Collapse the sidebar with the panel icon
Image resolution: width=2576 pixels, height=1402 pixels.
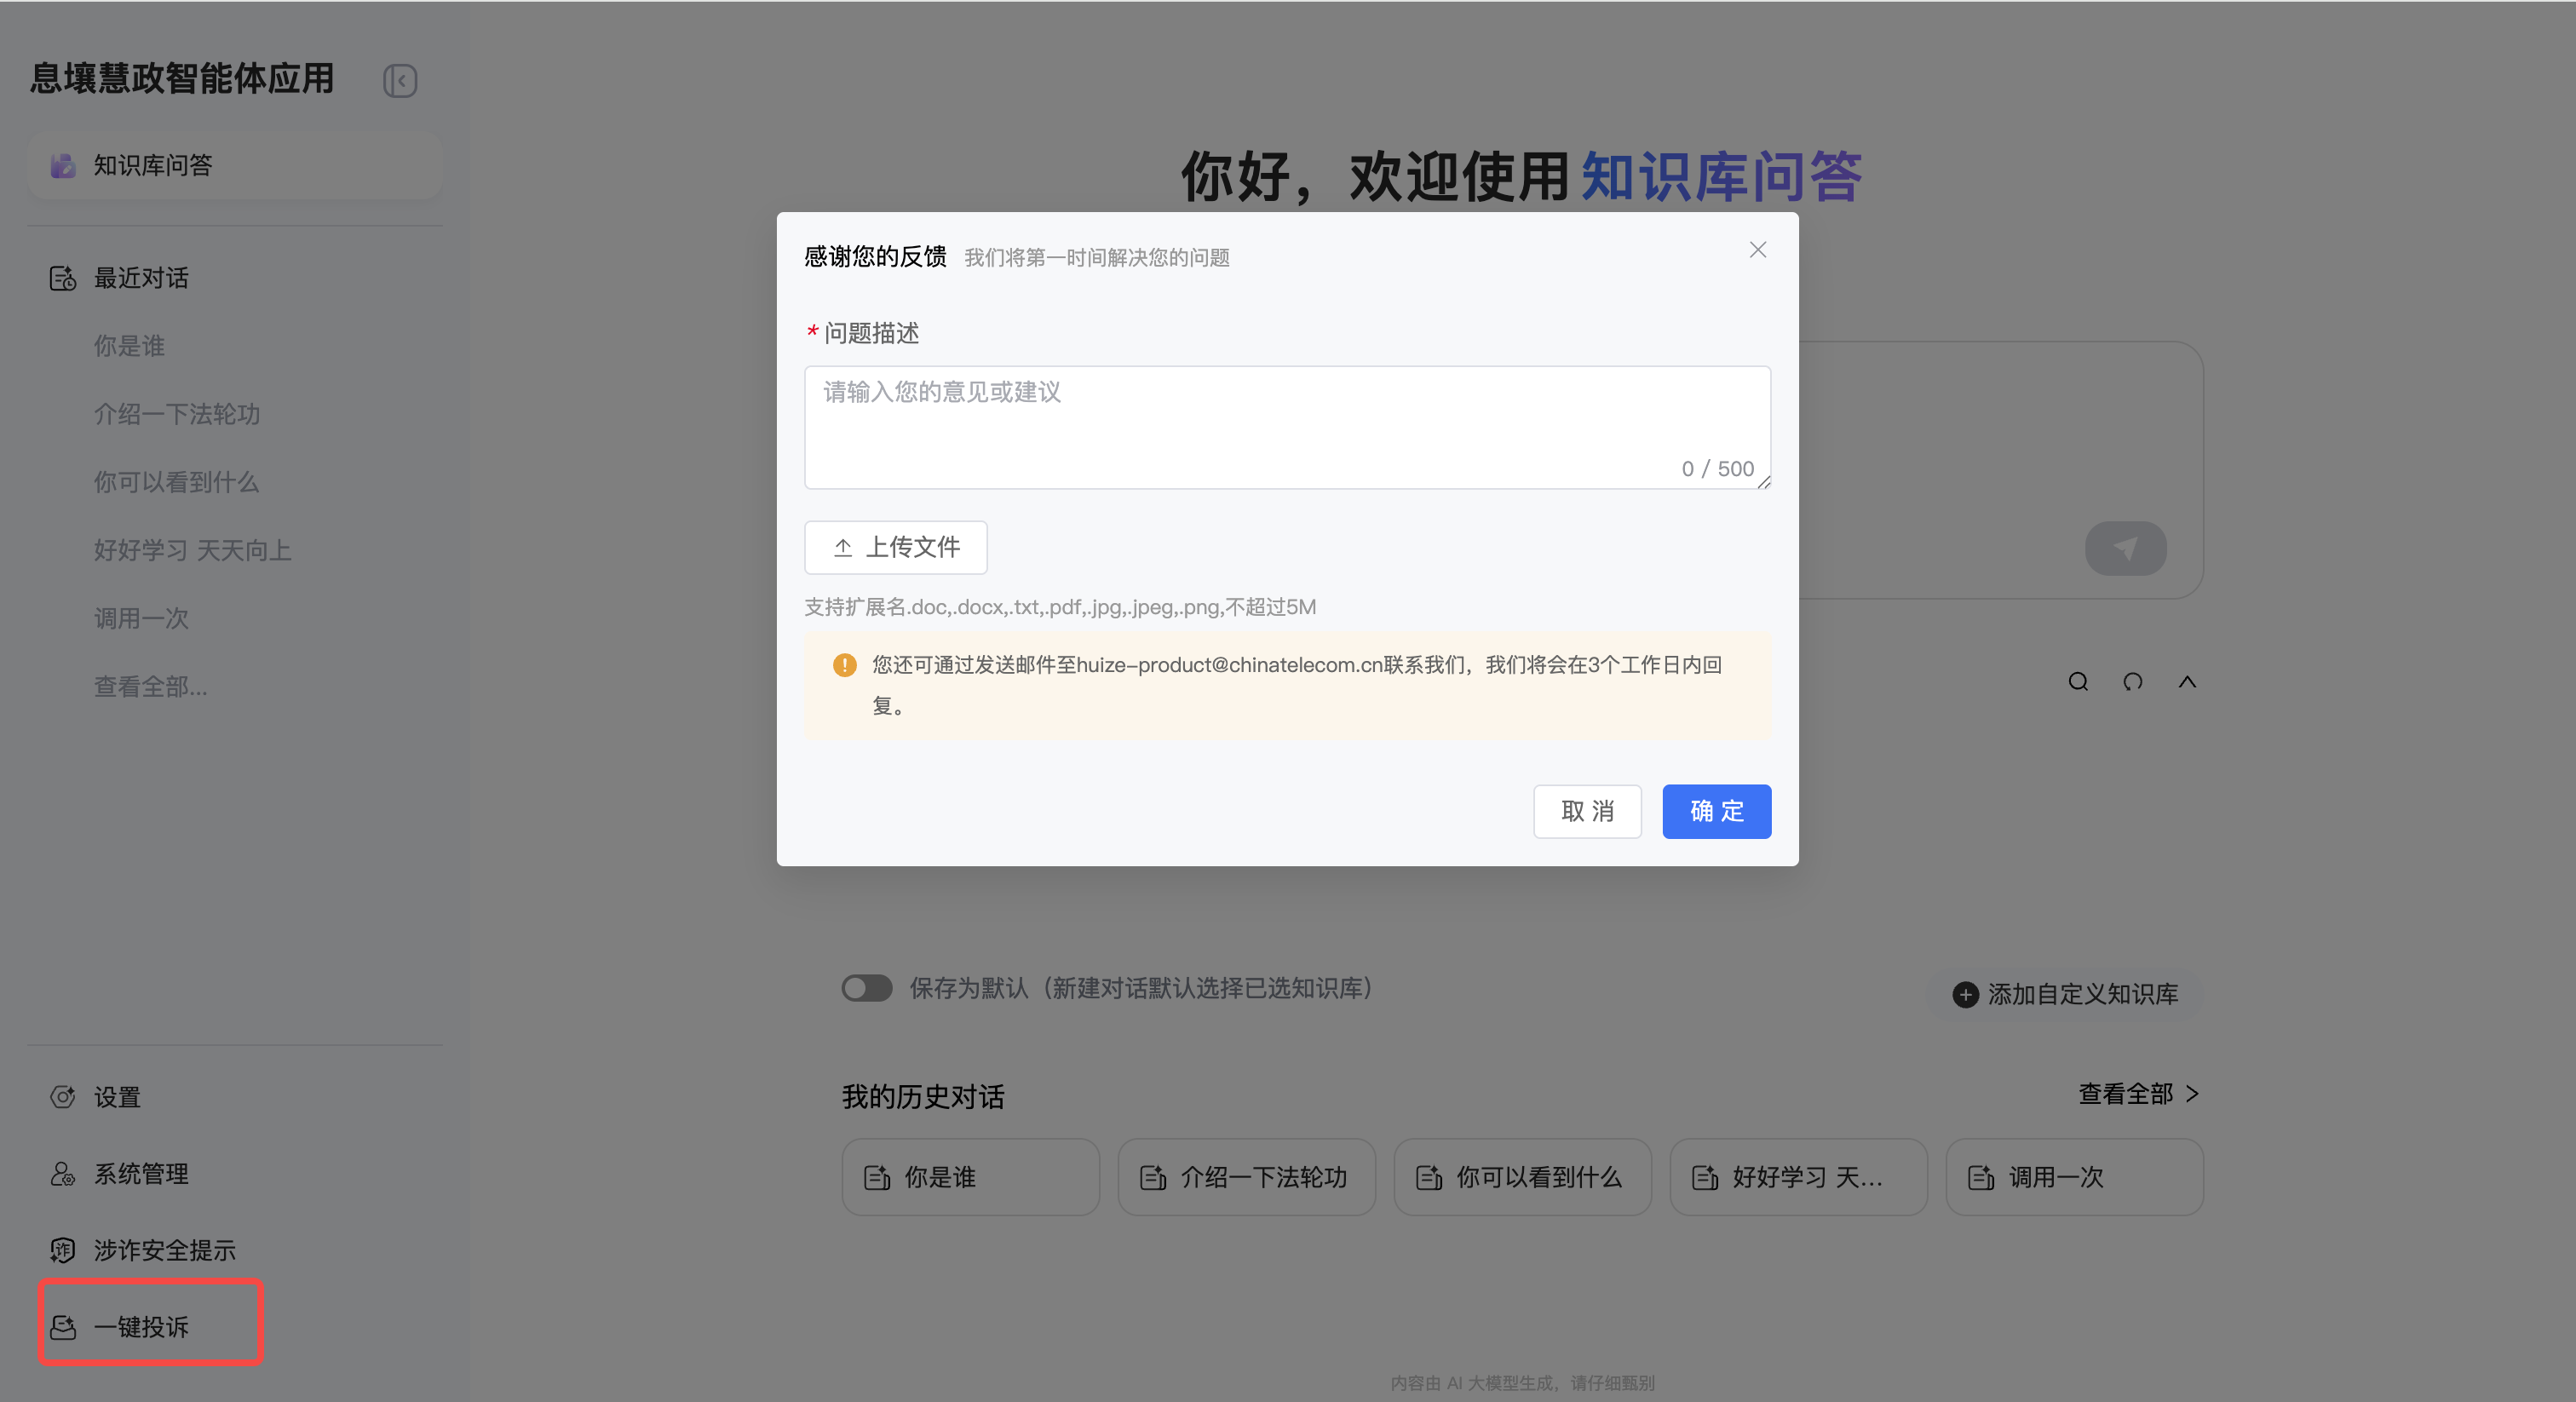click(400, 81)
